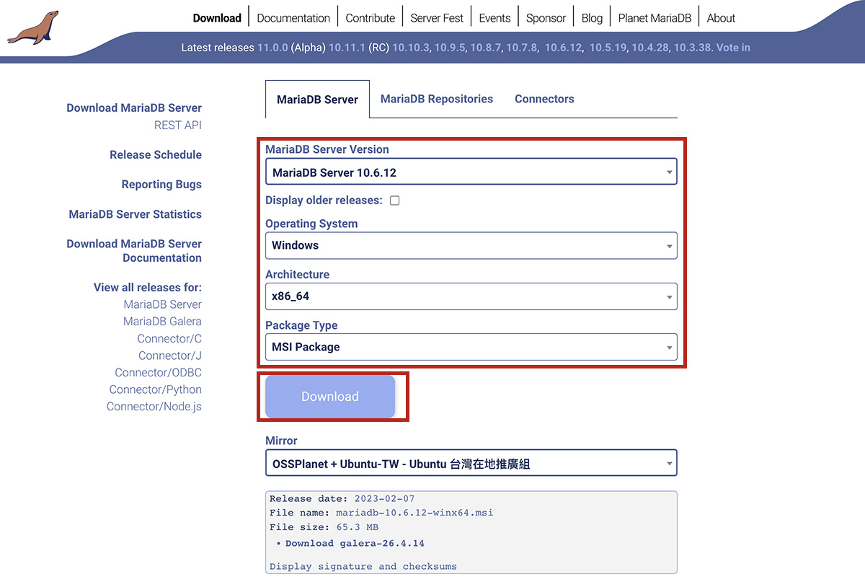View all releases for Connector/Node.js
This screenshot has width=865, height=587.
coord(154,406)
